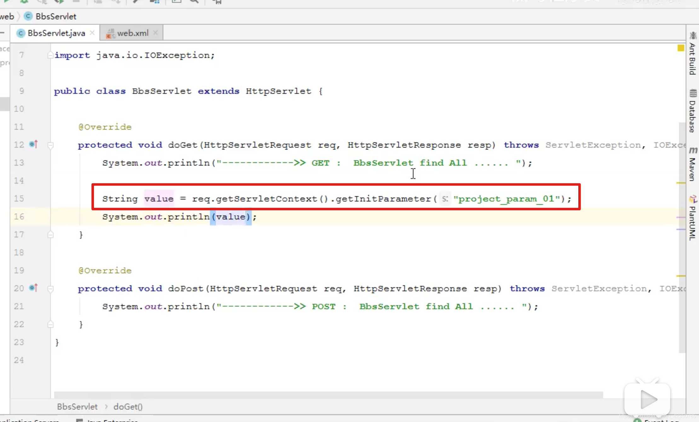Click the @Override annotation above doPost
The width and height of the screenshot is (699, 422).
[105, 271]
